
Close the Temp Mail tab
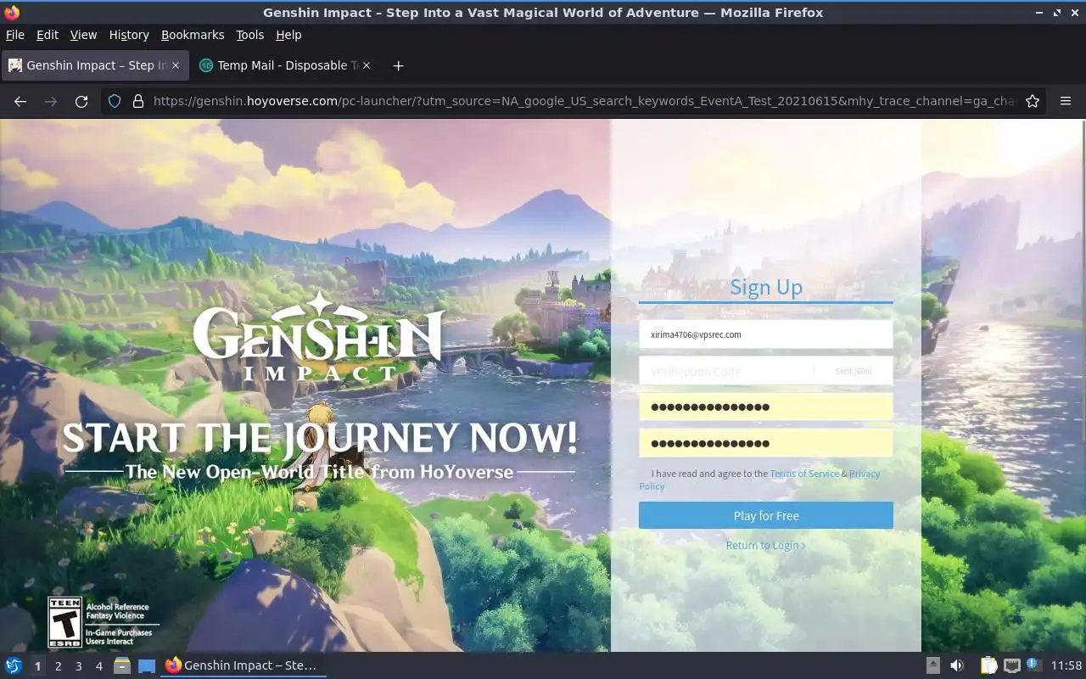click(367, 65)
